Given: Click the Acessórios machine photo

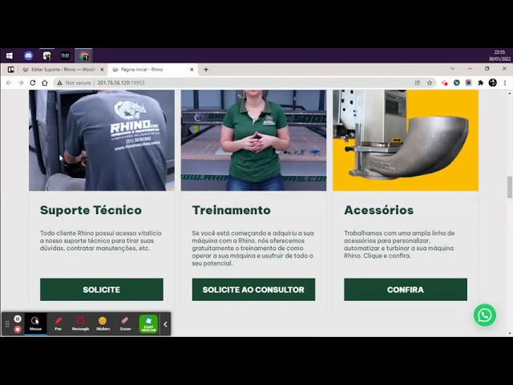Looking at the screenshot, I should (406, 140).
